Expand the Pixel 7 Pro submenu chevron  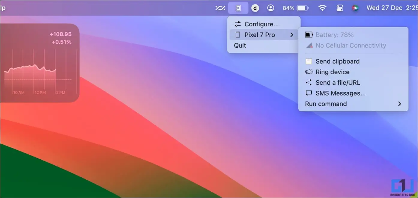291,35
